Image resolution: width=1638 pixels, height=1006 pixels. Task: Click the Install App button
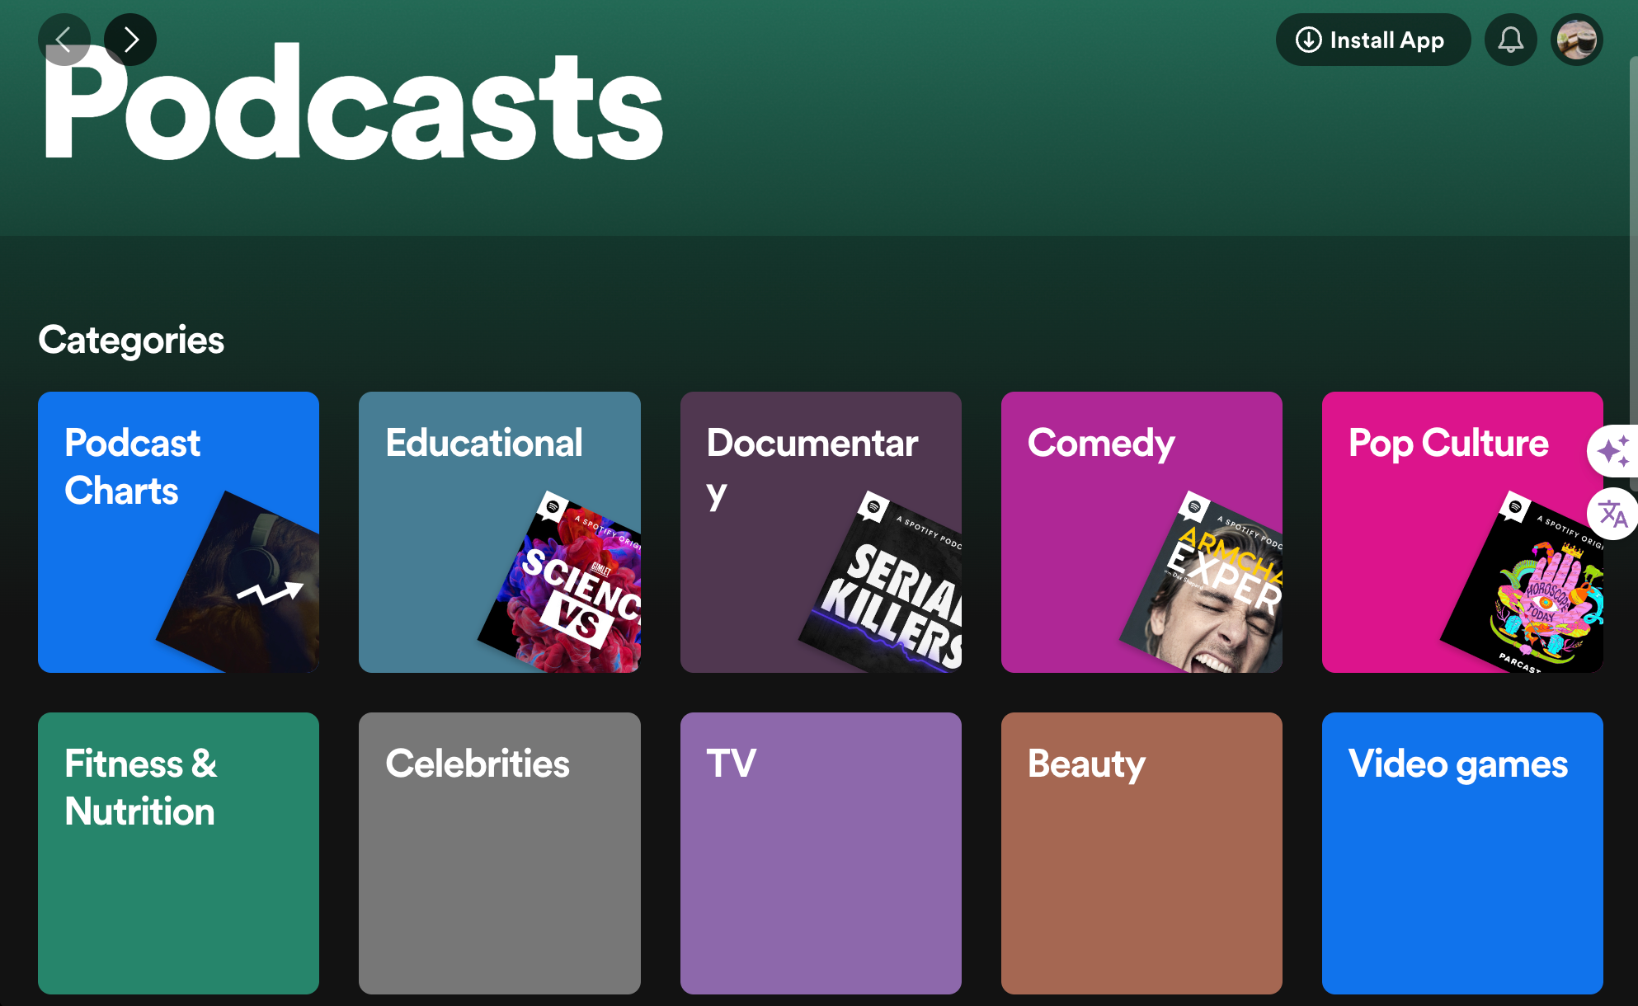click(1372, 40)
